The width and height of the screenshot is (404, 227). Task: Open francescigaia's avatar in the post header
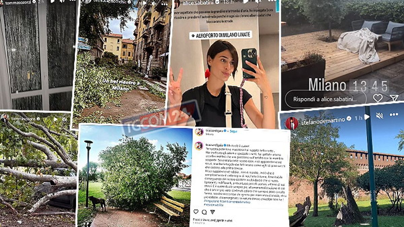(199, 132)
